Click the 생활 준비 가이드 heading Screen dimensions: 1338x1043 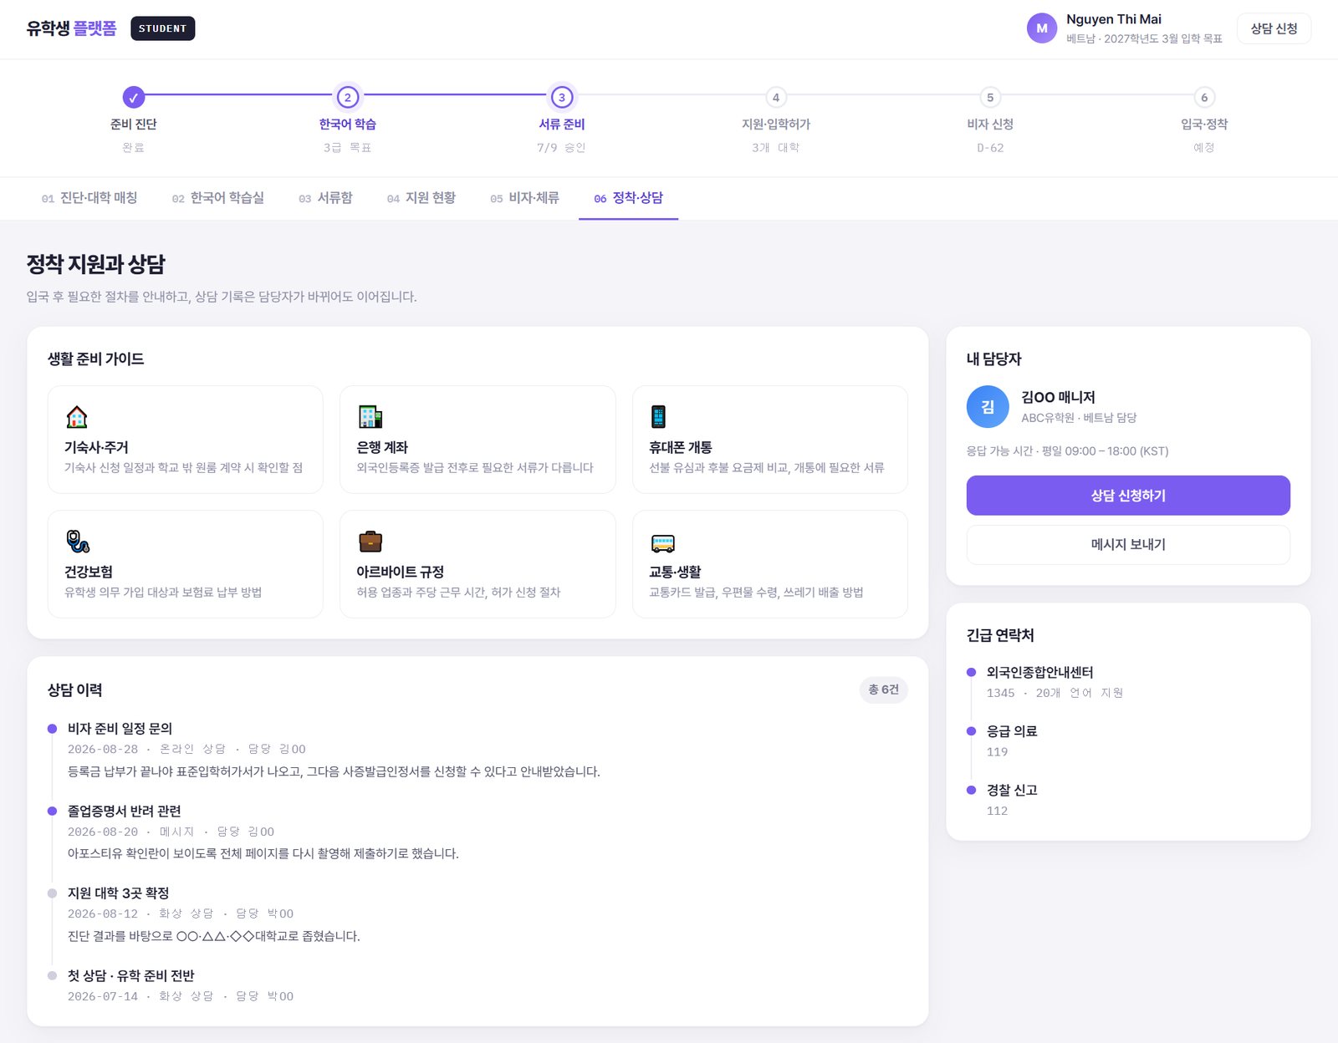tap(96, 359)
